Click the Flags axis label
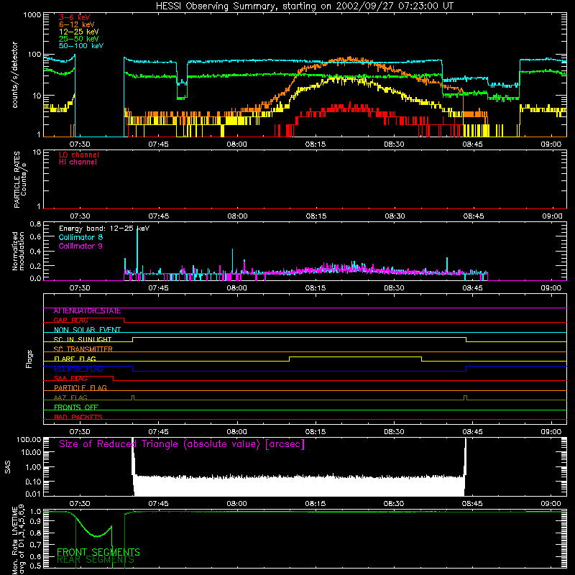The image size is (575, 575). [x=29, y=359]
